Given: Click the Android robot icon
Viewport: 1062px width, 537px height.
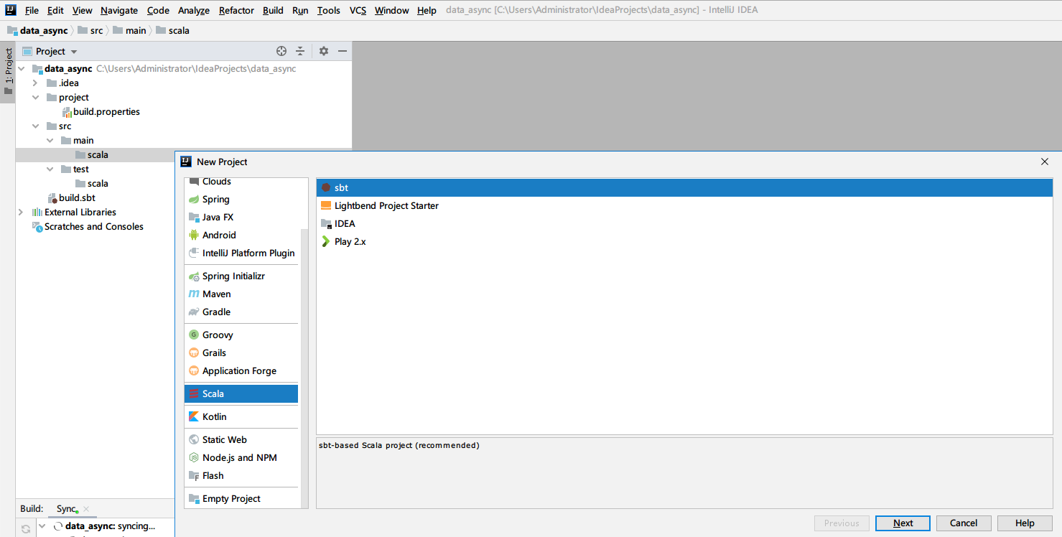Looking at the screenshot, I should [x=194, y=235].
